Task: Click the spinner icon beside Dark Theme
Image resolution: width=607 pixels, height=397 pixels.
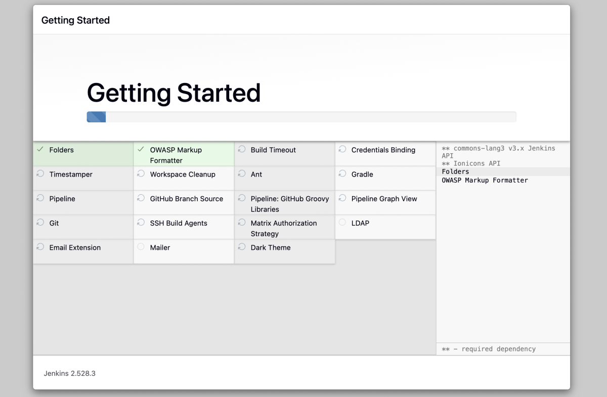Action: click(x=242, y=247)
